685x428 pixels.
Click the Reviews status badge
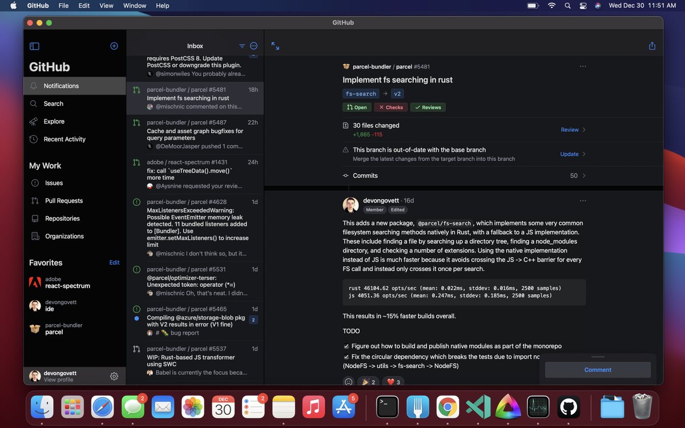click(x=428, y=107)
